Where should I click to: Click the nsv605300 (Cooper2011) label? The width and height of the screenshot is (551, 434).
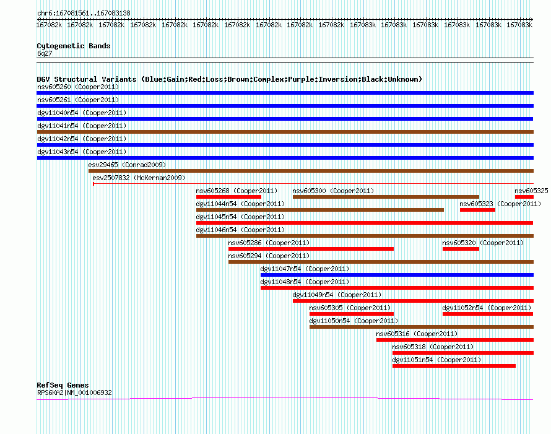[333, 191]
